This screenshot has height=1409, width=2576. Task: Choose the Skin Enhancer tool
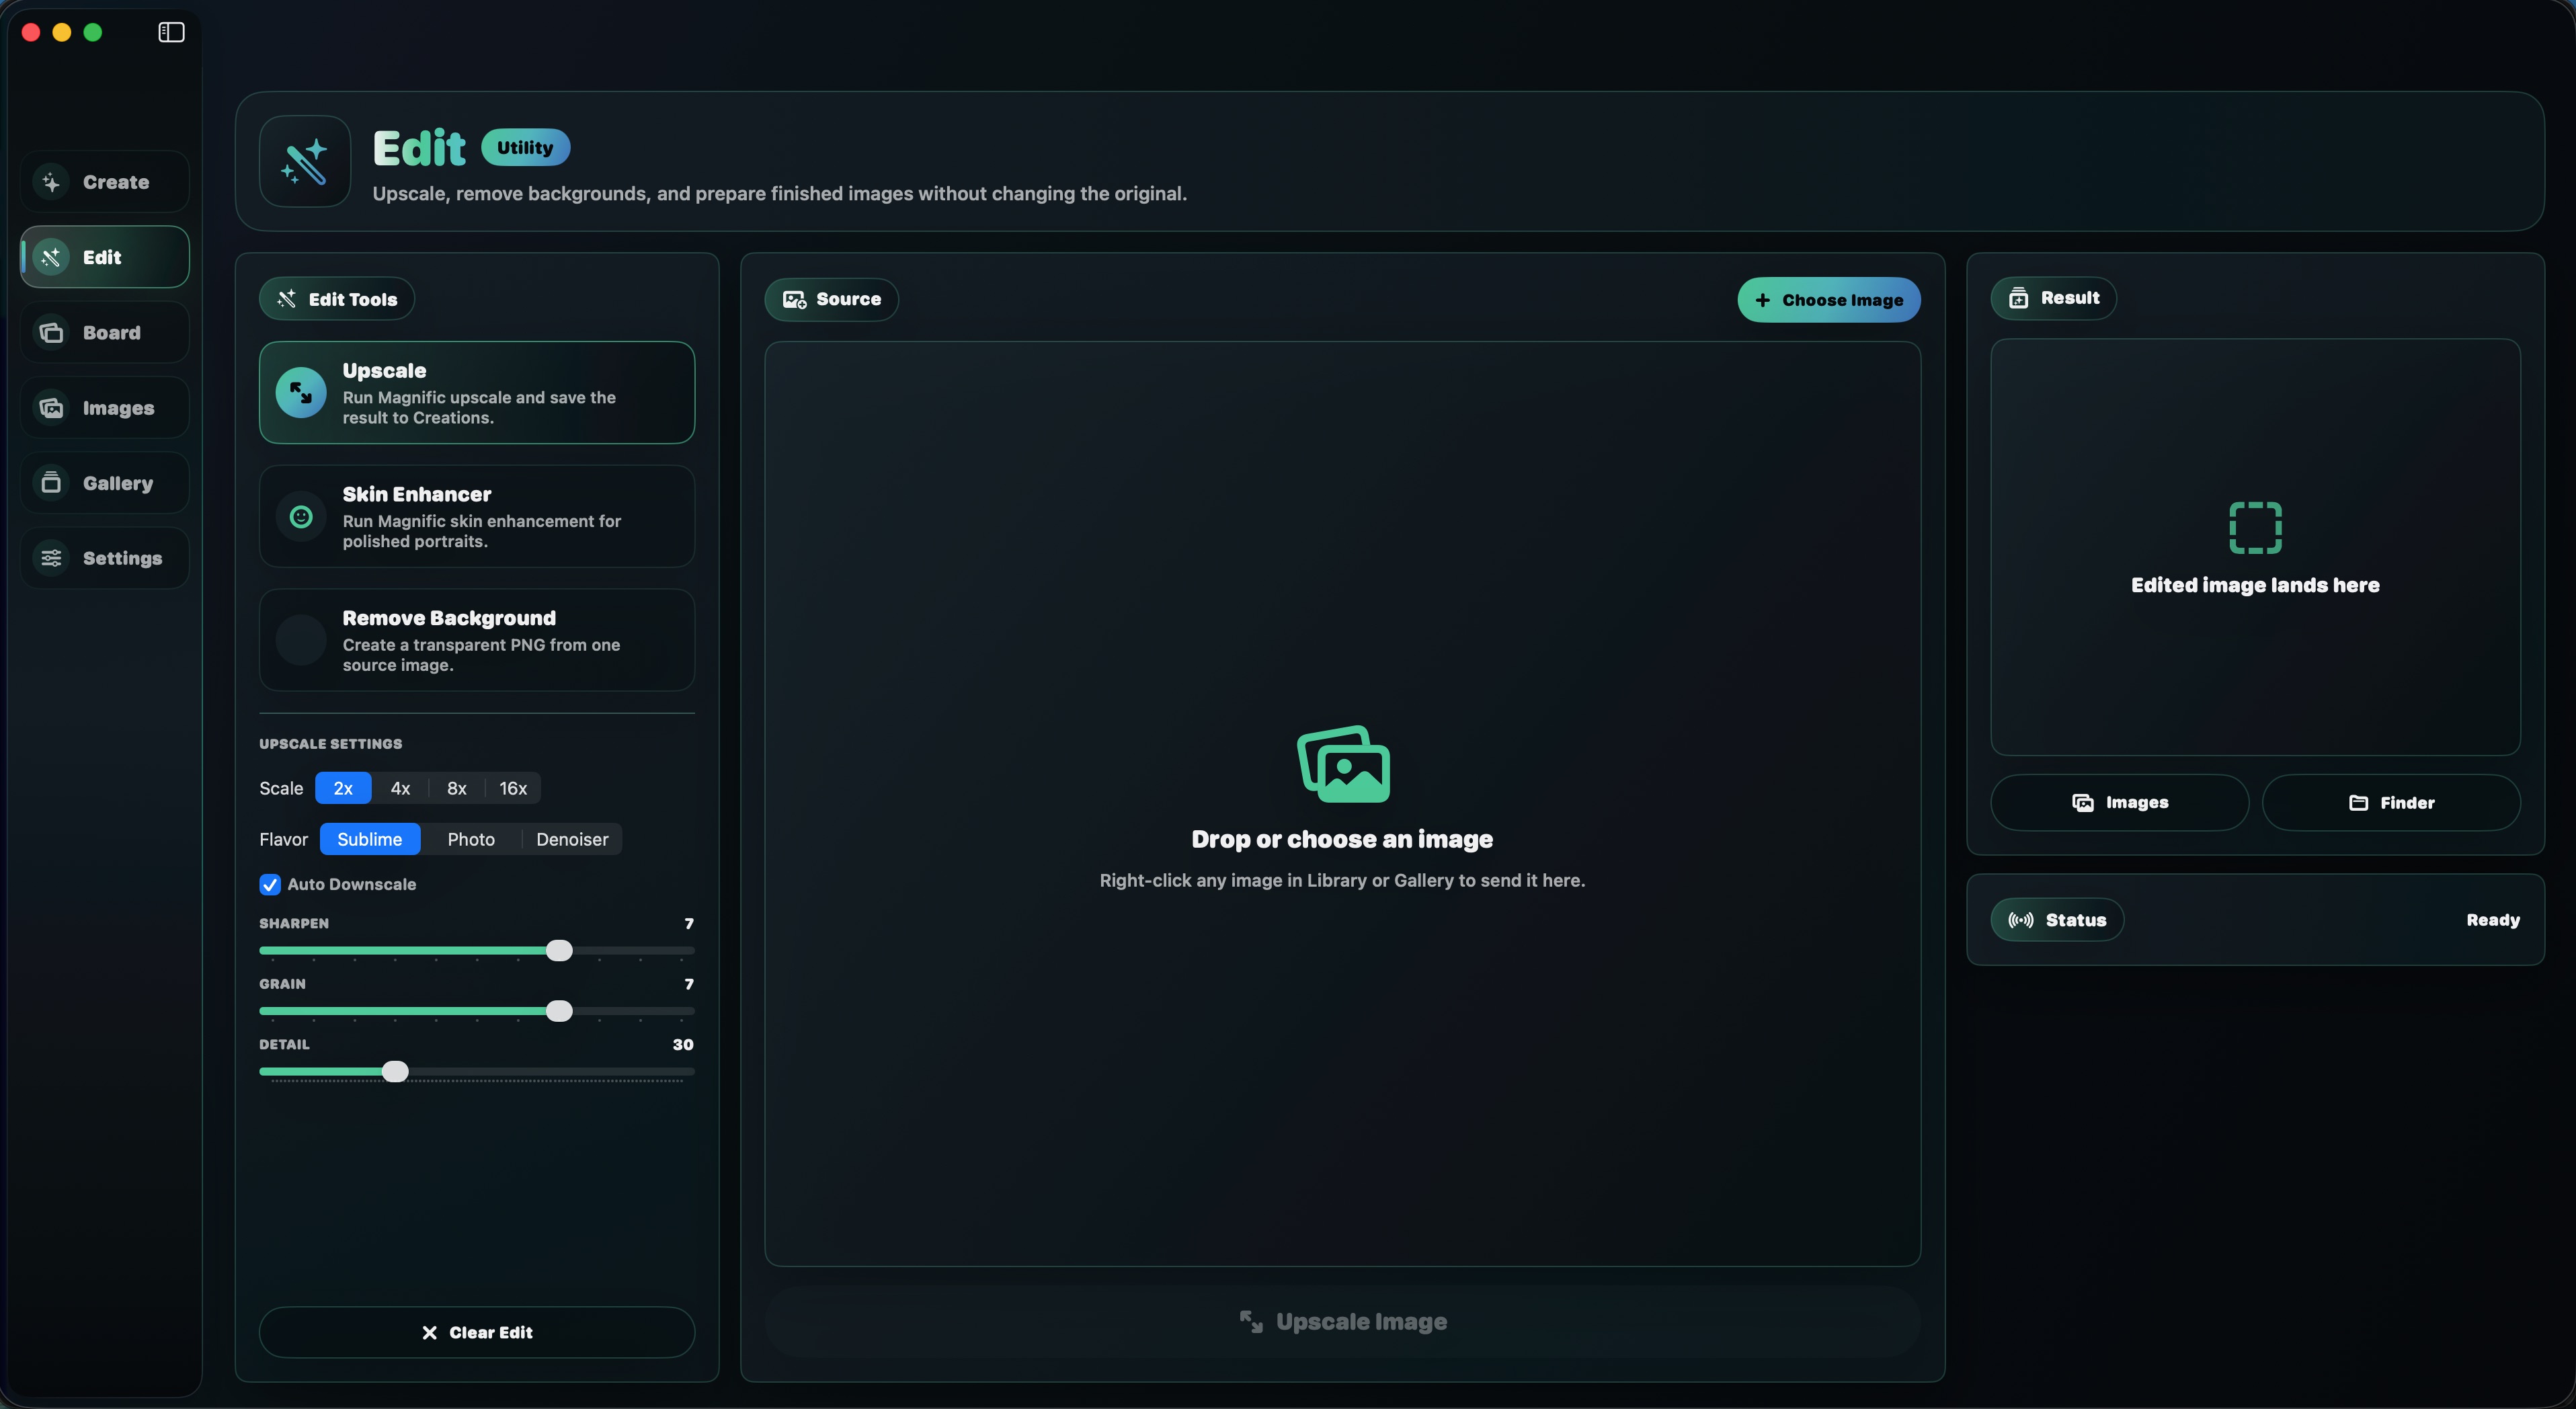point(477,516)
